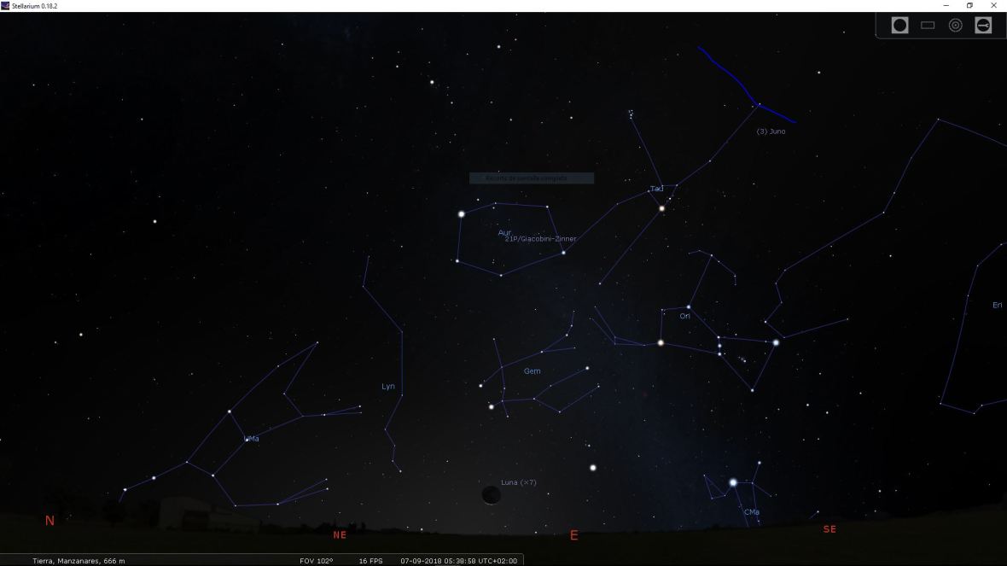Select the Moon labeled Luna (×7)
Screen dimensions: 1007x566
click(x=491, y=496)
